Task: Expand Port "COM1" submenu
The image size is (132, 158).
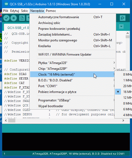Action: [x=73, y=86]
